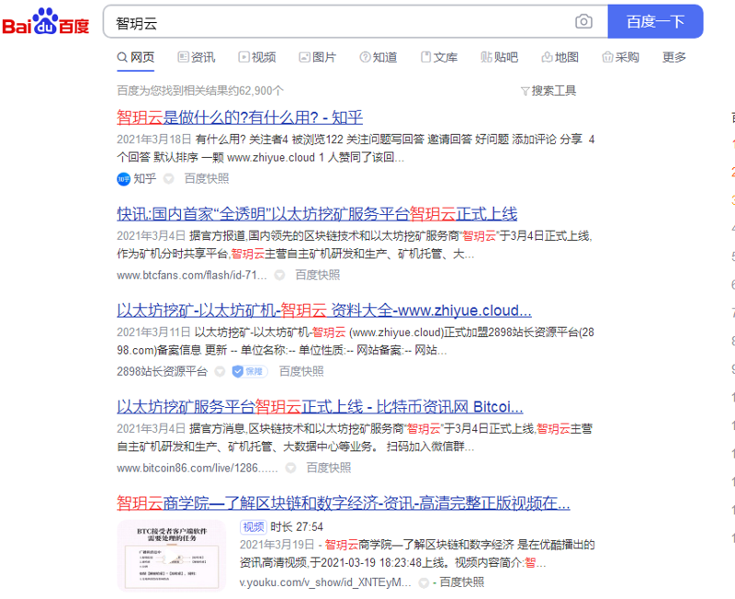Image resolution: width=735 pixels, height=599 pixels.
Task: Open 百度快照 for btcfans result
Action: coord(317,275)
